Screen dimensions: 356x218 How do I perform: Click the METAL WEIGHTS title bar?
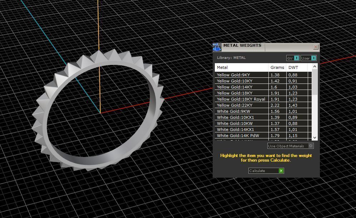click(266, 47)
